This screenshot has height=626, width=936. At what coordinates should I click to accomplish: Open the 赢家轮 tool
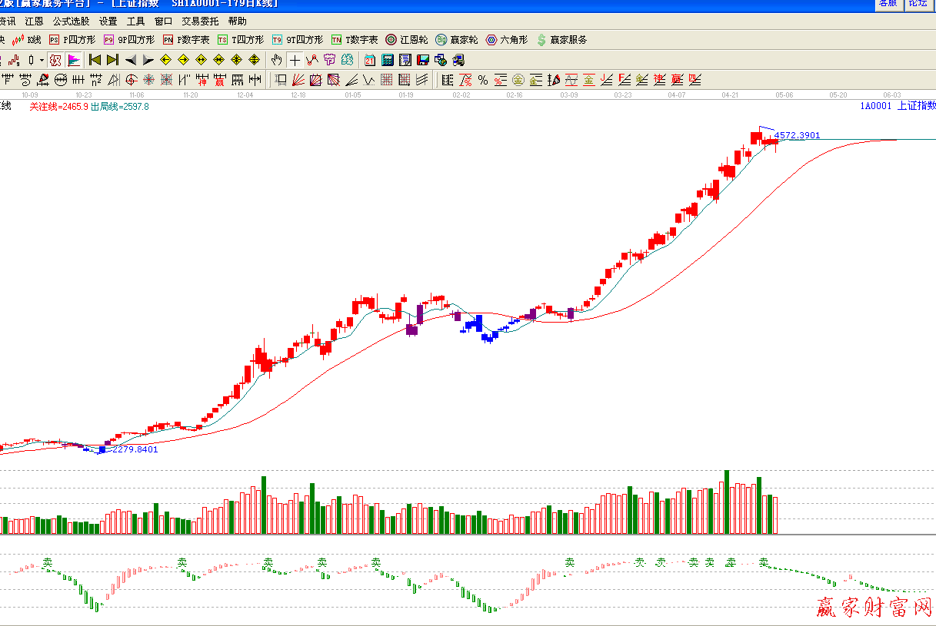[457, 40]
